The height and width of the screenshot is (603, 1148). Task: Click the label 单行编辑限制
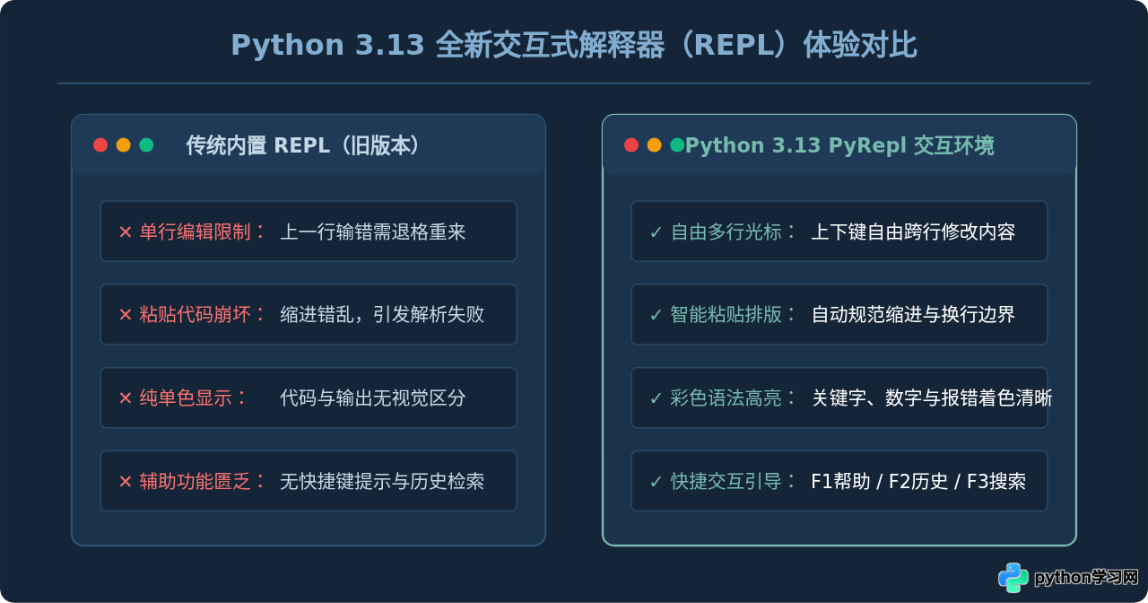(x=196, y=232)
